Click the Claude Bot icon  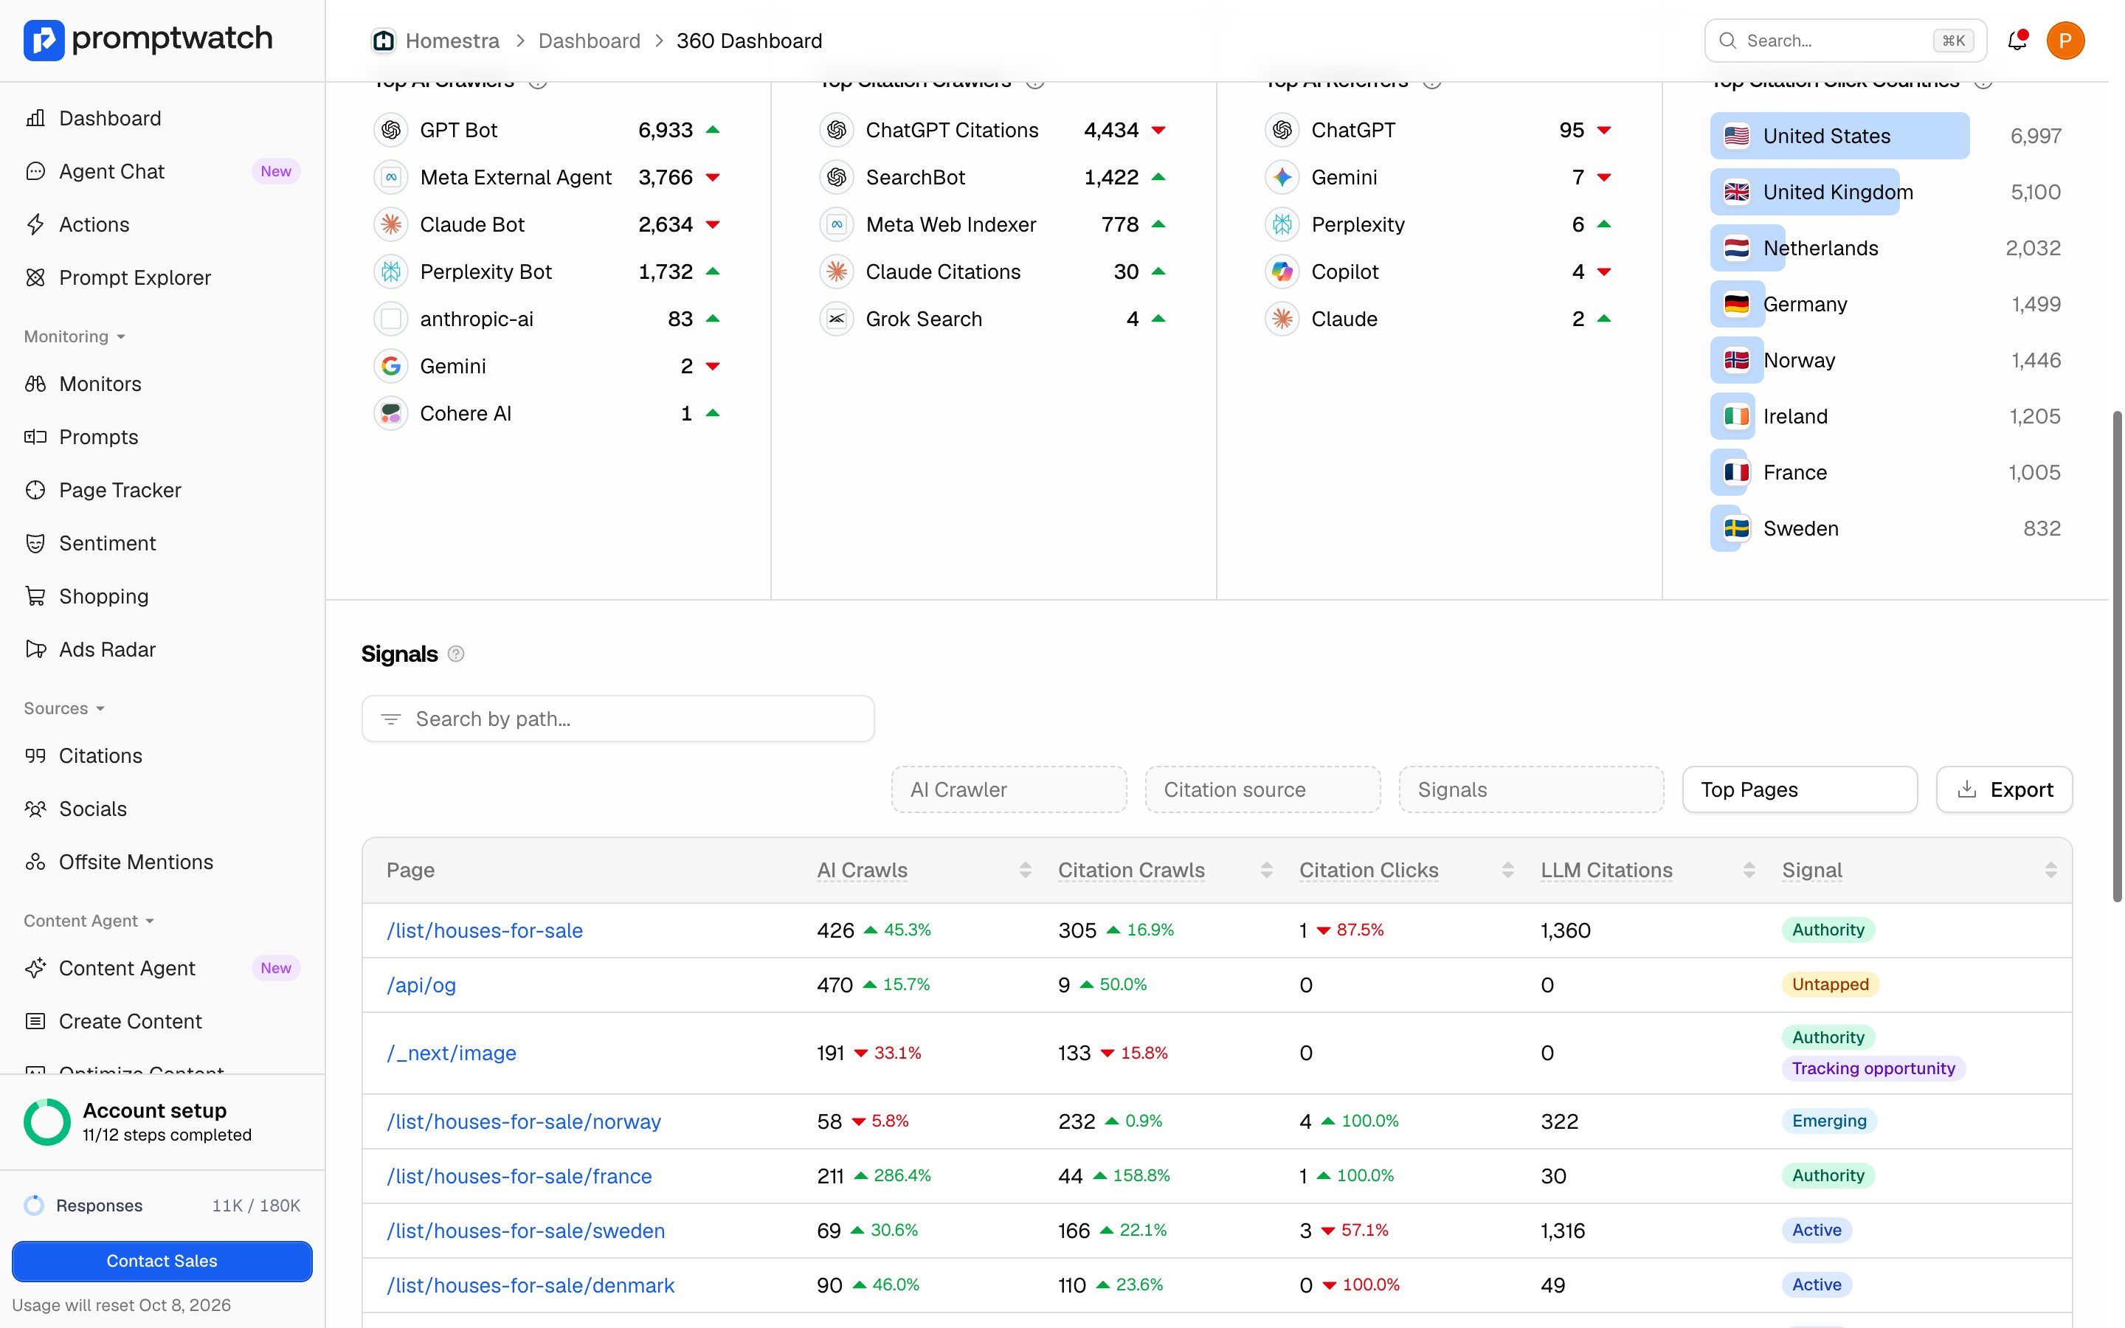click(x=392, y=225)
